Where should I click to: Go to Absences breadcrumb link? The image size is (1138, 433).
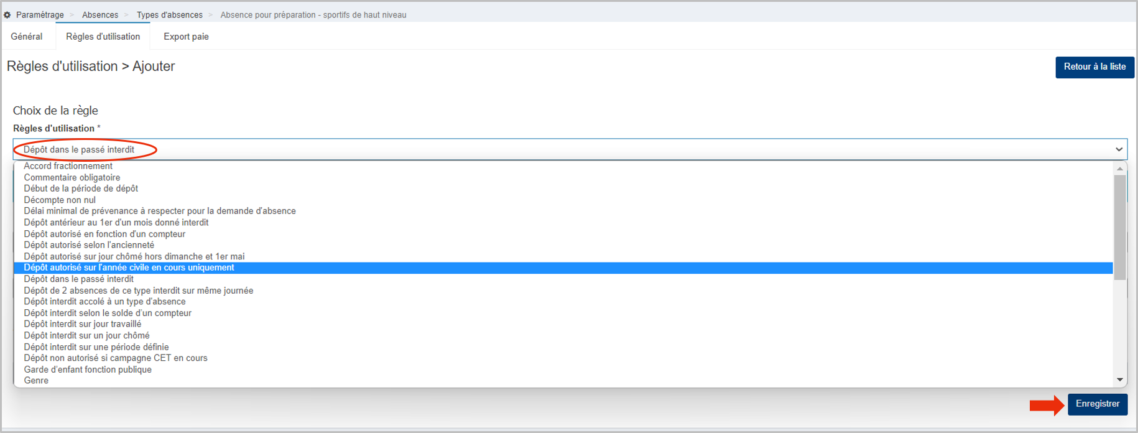pos(100,15)
